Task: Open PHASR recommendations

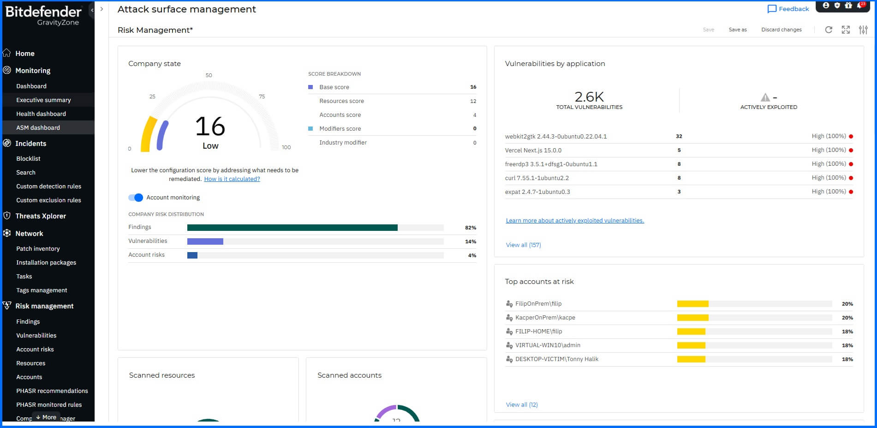Action: pos(52,391)
